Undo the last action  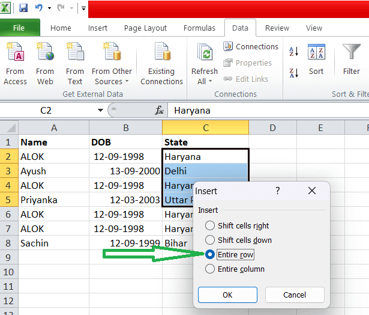pyautogui.click(x=39, y=8)
